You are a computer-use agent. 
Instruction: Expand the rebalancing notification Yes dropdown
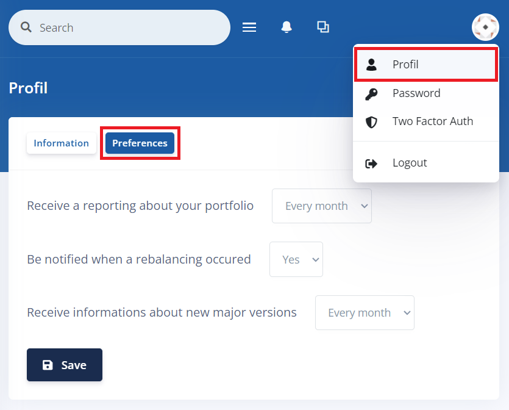point(296,259)
